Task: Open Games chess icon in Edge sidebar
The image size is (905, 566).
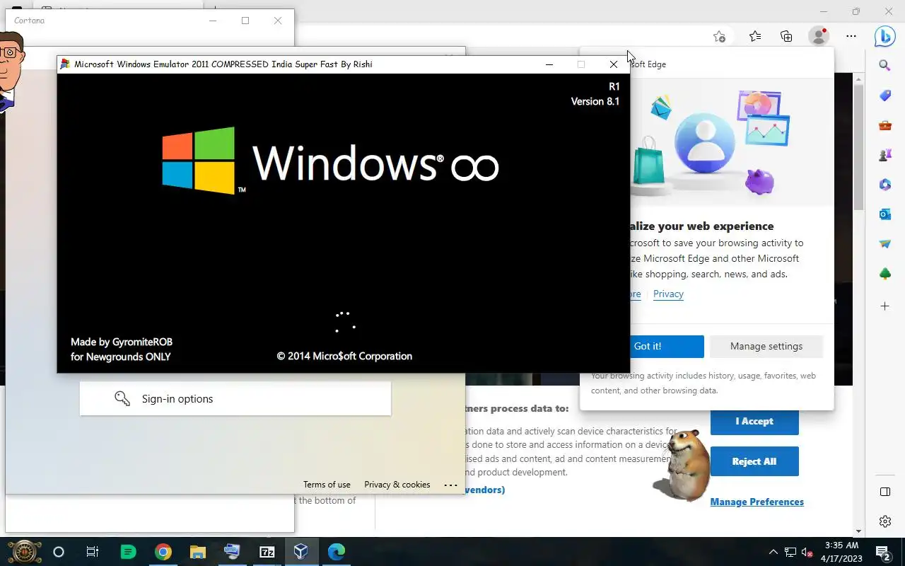Action: pos(884,155)
